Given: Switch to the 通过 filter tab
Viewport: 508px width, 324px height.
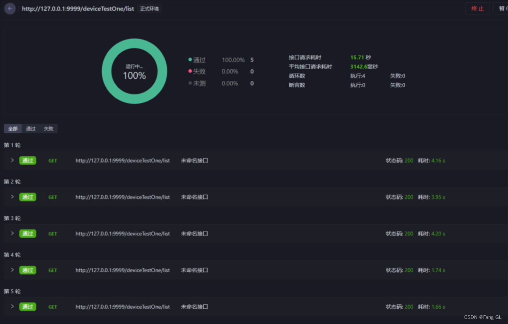Looking at the screenshot, I should click(x=31, y=129).
